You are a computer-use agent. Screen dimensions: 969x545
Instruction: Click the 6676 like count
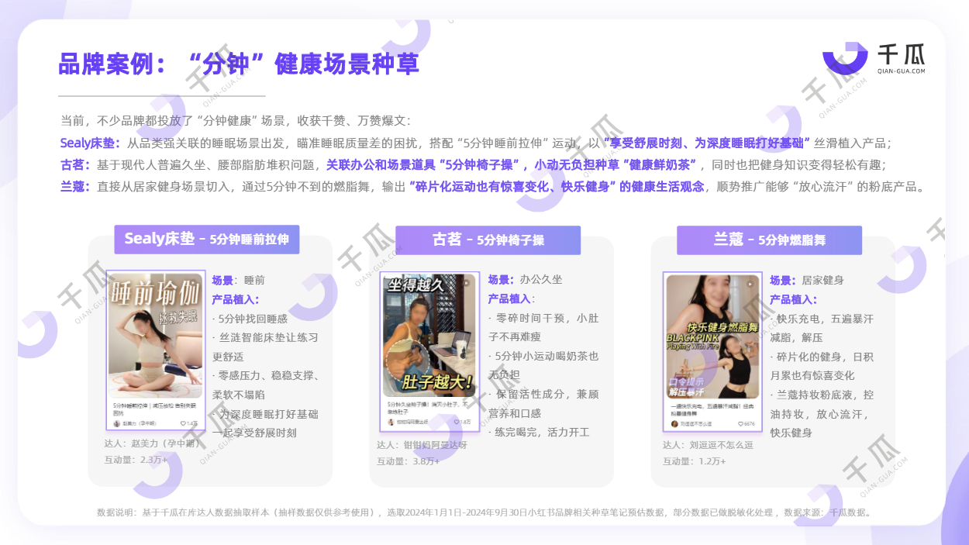[749, 424]
